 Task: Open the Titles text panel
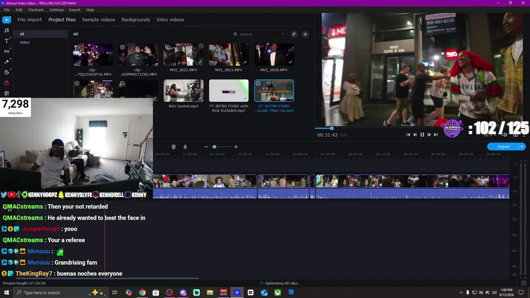[6, 41]
